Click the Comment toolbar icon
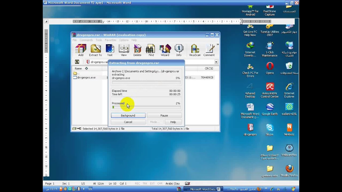Image resolution: width=342 pixels, height=192 pixels. click(x=209, y=50)
